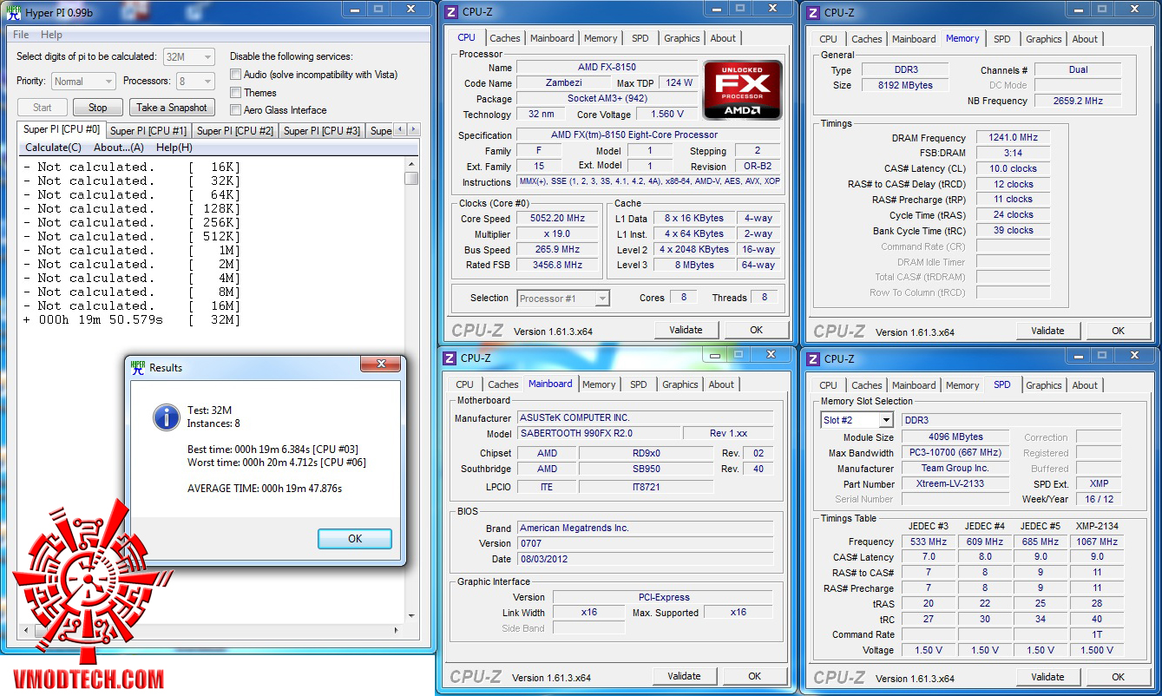Click the Max Bandwidth value PC3-10700 (667 MHz)
Screen dimensions: 1162x696
tap(955, 453)
